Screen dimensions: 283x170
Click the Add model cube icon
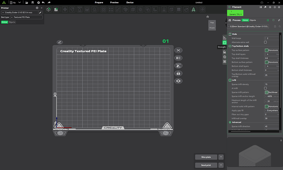pyautogui.click(x=48, y=9)
